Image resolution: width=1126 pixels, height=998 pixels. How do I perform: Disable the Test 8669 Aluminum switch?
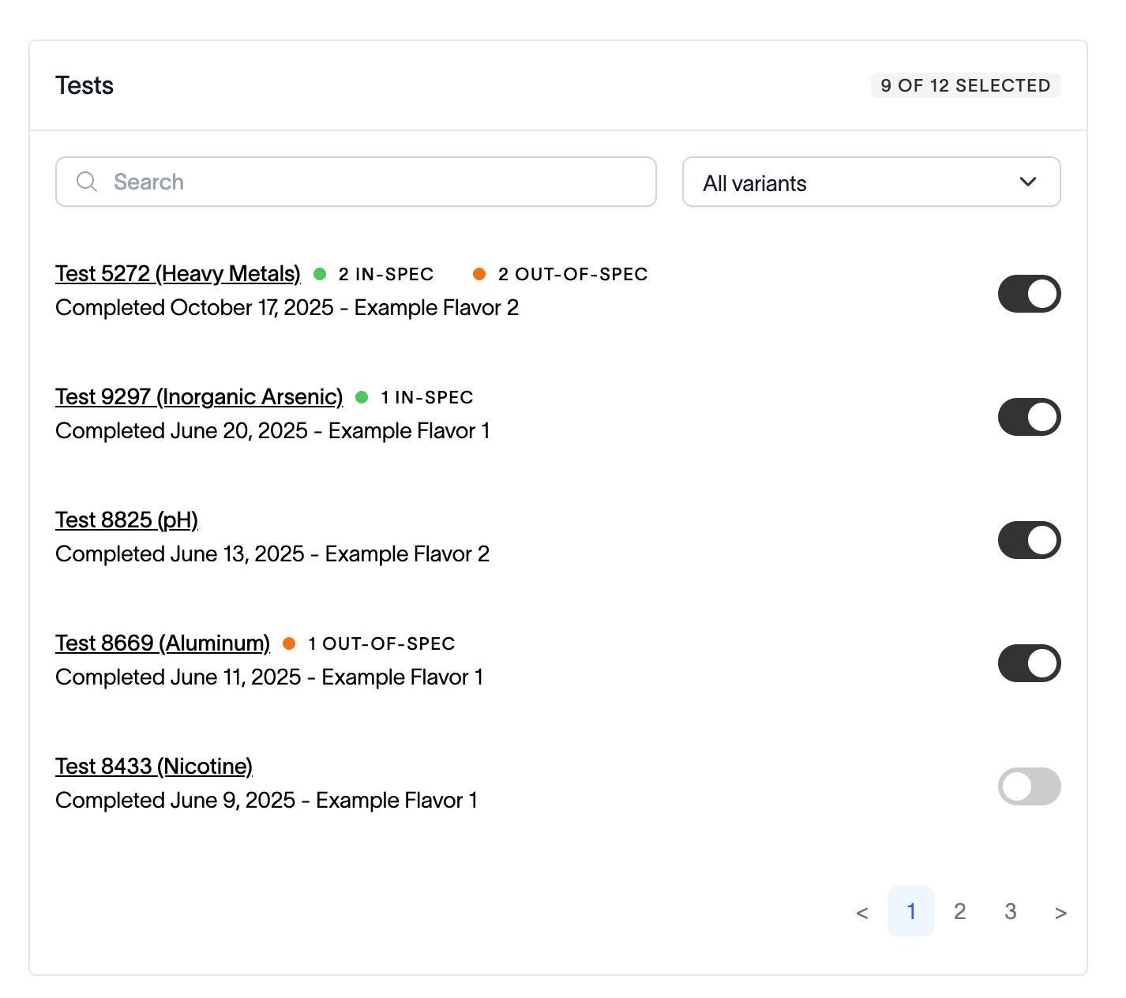coord(1029,663)
